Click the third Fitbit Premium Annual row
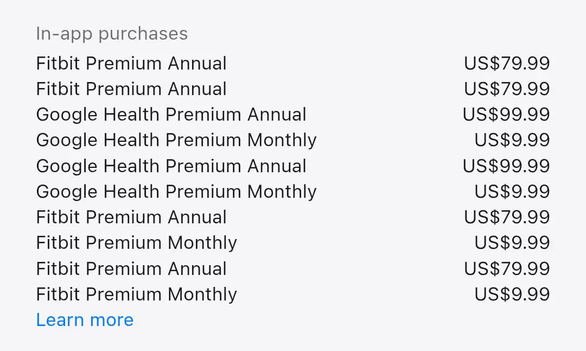Viewport: 586px width, 351px height. (x=131, y=217)
